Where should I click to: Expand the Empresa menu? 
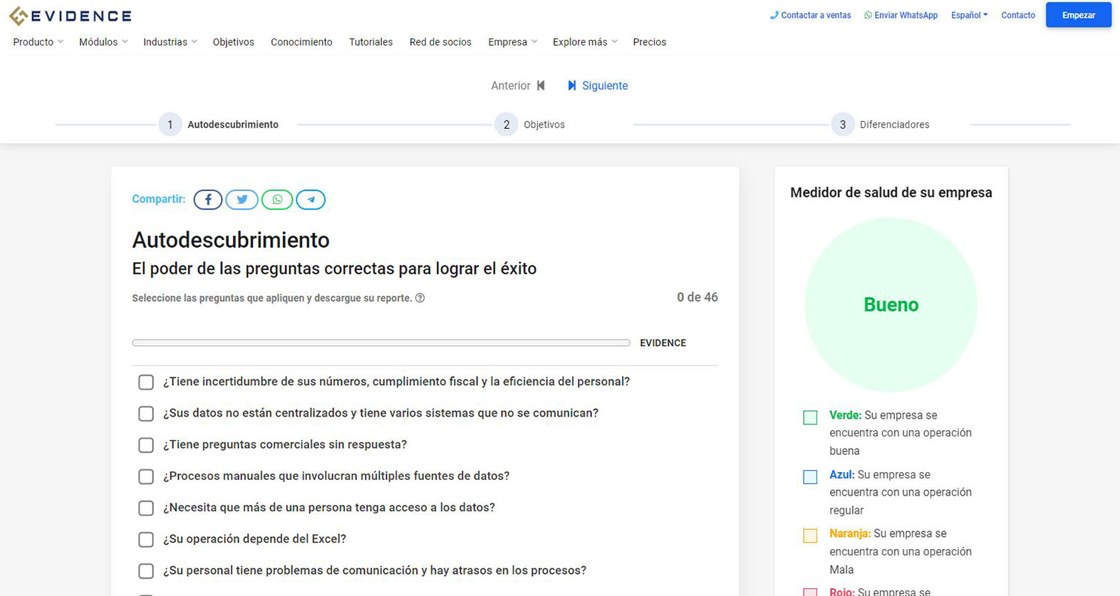click(x=513, y=42)
